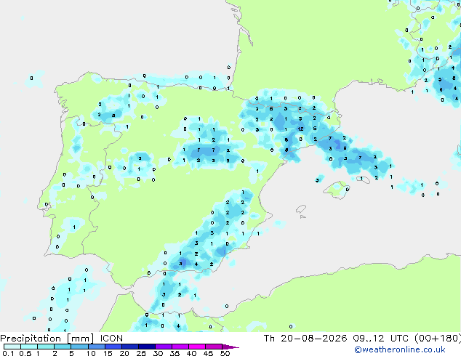
Task: Click the '10' legend scale label
Action: [x=91, y=353]
